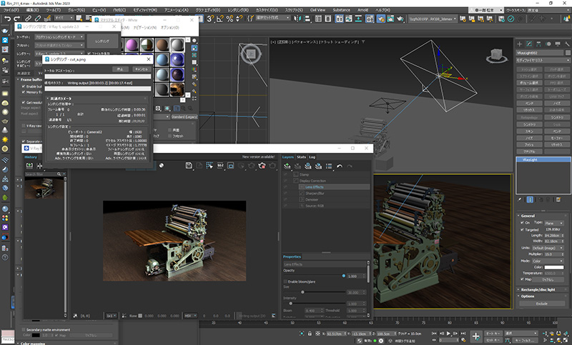Click the pause button in rendering dialog

(120, 69)
